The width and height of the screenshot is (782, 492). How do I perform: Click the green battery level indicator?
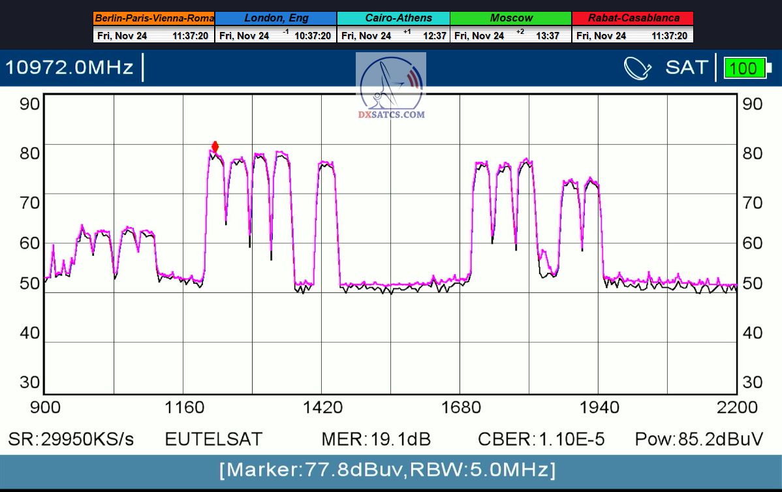[x=744, y=68]
